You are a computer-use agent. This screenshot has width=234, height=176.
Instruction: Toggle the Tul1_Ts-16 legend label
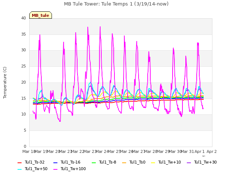pos(71,162)
